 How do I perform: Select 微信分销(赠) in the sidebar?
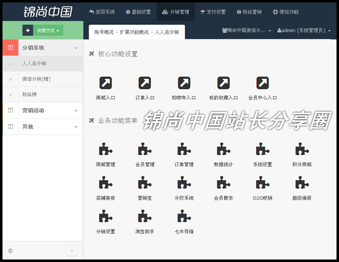point(43,79)
